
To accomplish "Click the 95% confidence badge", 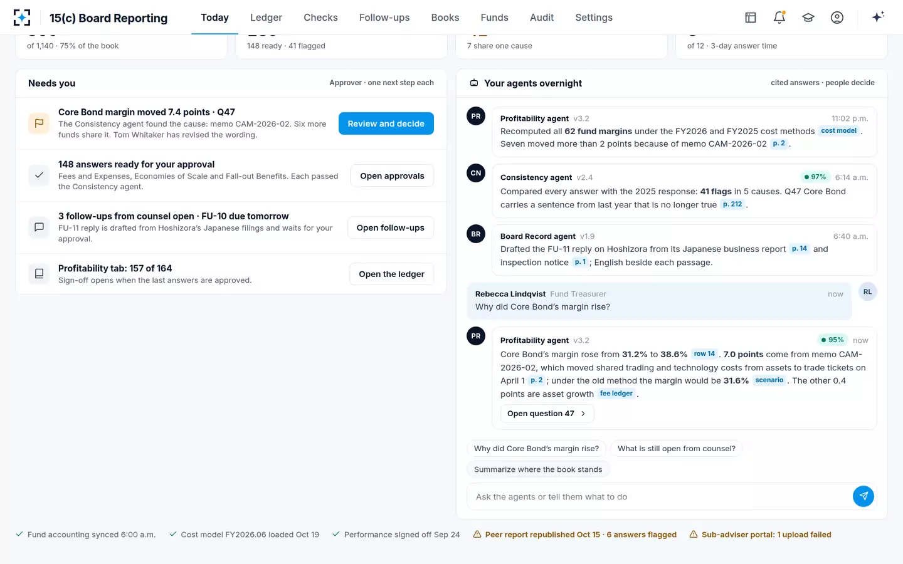I will click(832, 340).
